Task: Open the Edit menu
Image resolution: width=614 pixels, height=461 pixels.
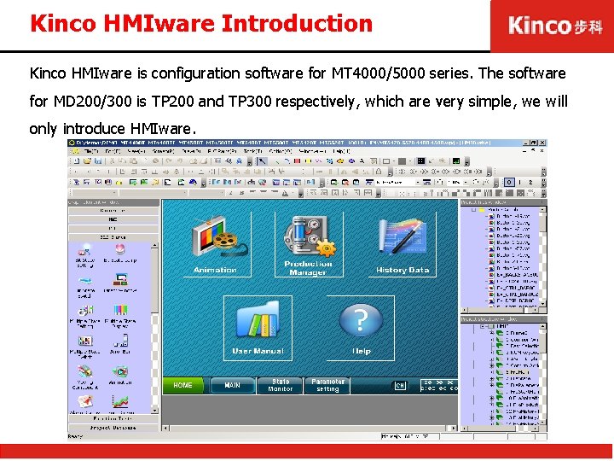Action: click(x=113, y=151)
